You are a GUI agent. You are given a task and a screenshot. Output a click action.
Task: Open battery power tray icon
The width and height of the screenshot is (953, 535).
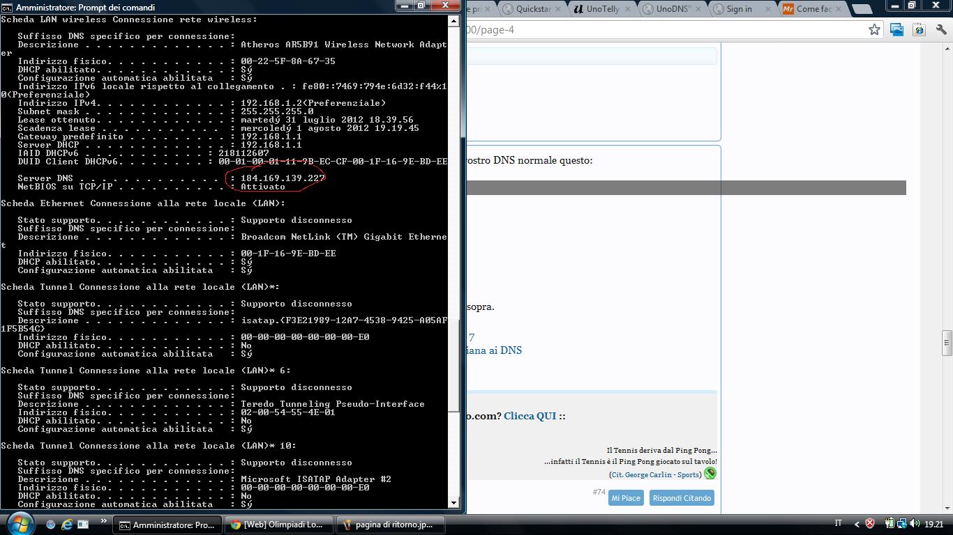tap(890, 524)
